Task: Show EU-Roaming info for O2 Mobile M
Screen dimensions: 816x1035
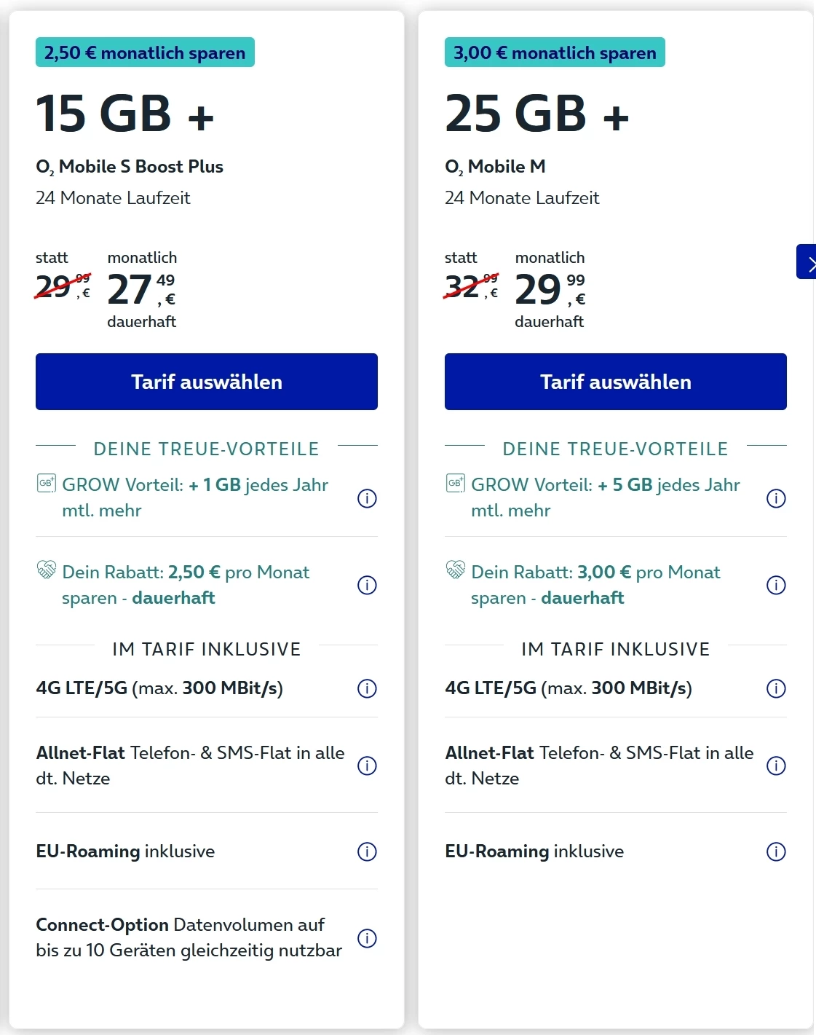Action: coord(776,851)
